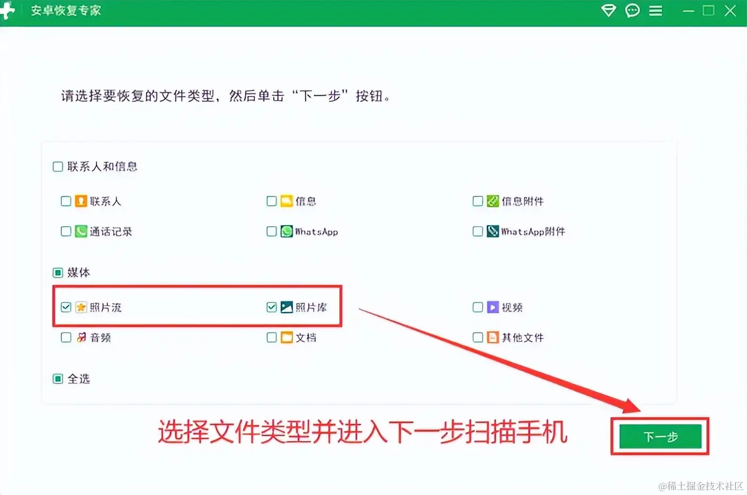
Task: Click the 视频 purple play icon
Action: 492,307
